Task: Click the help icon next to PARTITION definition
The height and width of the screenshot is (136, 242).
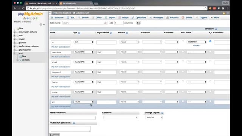Action: [74, 123]
